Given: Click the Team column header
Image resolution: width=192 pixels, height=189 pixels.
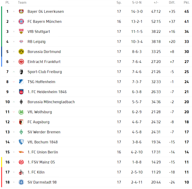Looking at the screenshot, I should pos(22,2).
